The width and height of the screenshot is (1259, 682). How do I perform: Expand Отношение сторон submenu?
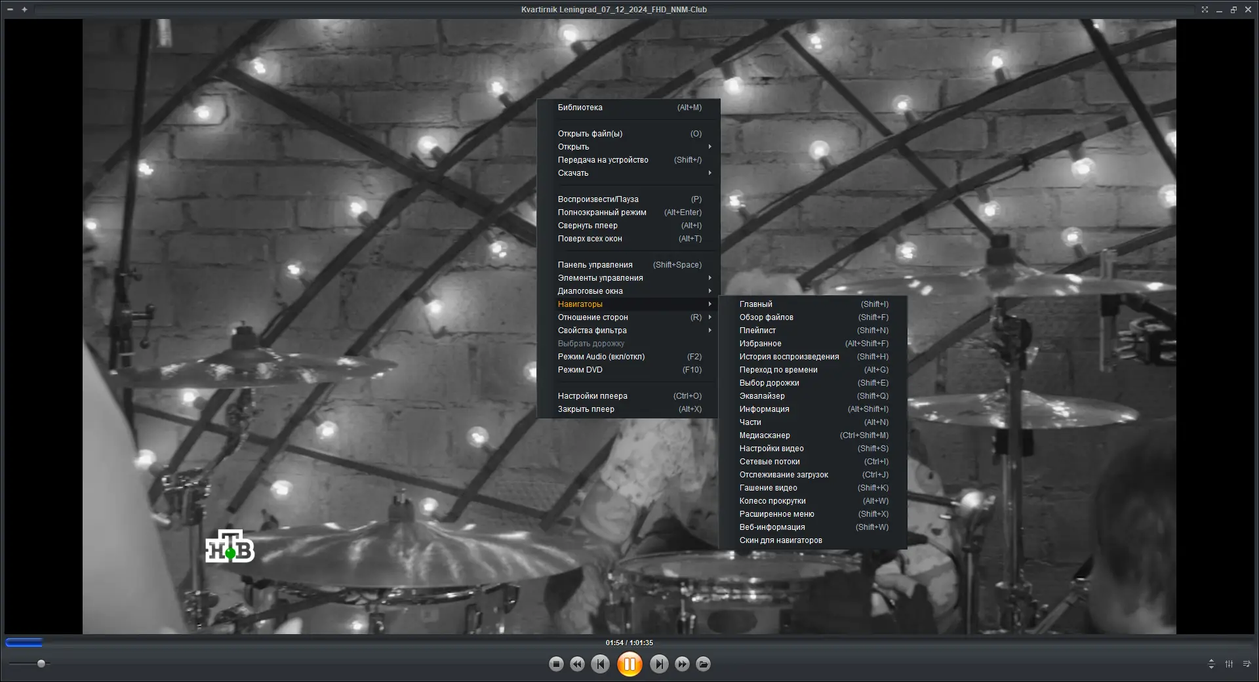pyautogui.click(x=629, y=317)
